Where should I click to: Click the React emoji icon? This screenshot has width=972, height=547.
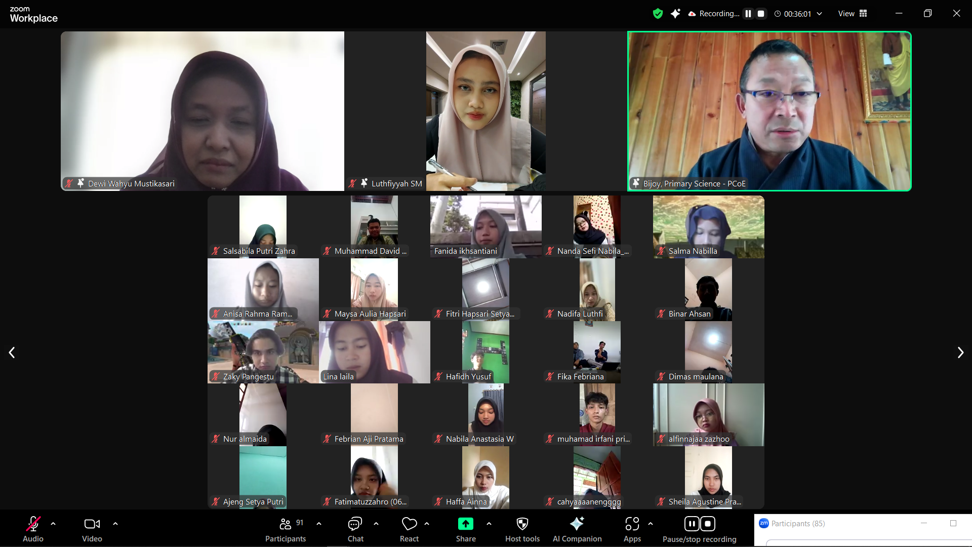(409, 524)
